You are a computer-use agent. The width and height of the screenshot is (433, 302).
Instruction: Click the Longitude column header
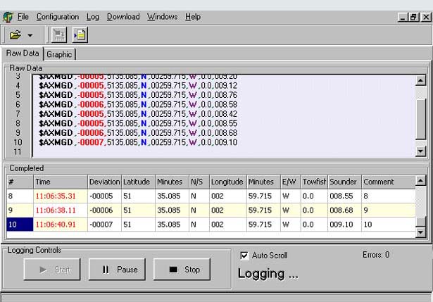click(x=228, y=182)
